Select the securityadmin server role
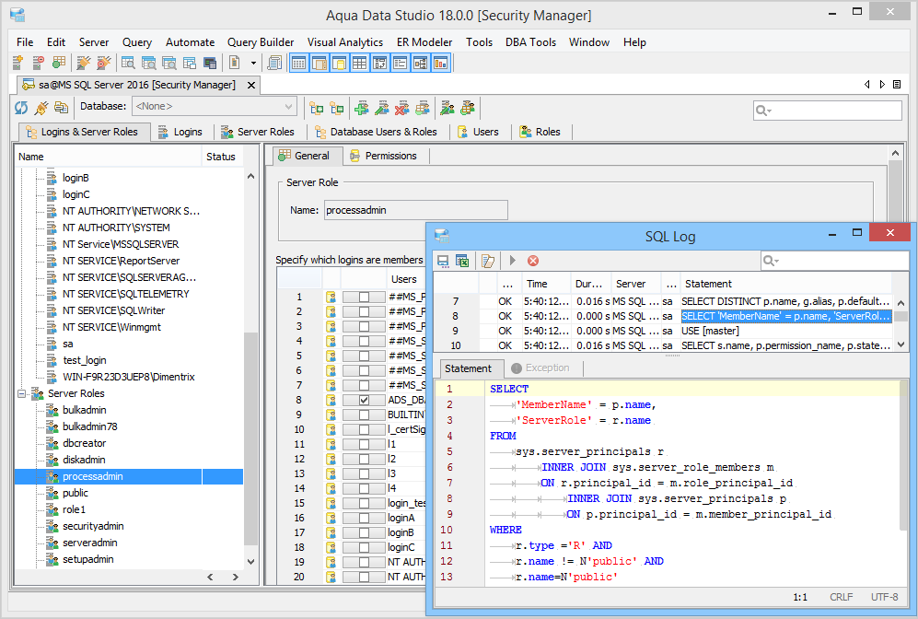918x619 pixels. click(x=93, y=526)
